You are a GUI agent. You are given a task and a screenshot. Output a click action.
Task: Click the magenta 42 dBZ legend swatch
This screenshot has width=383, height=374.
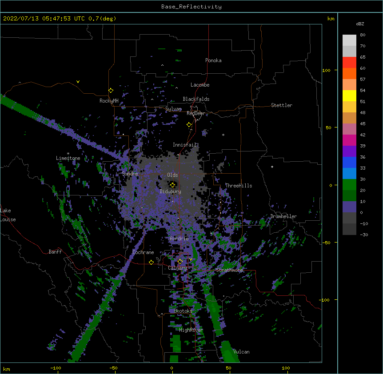349,140
